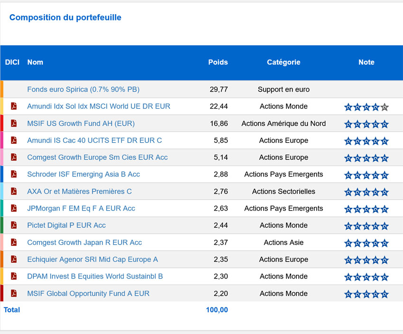The height and width of the screenshot is (334, 403).
Task: Open PDF icon for Amundi Idx MSCI World
Action: (x=14, y=106)
